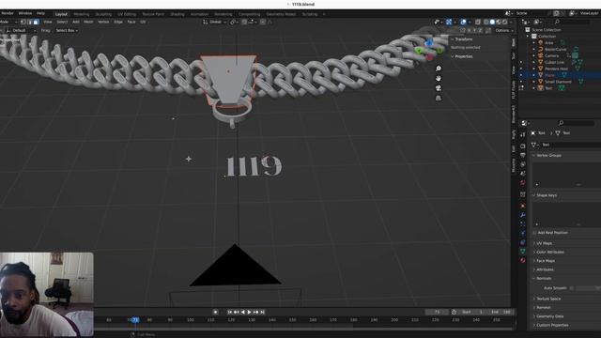This screenshot has height=338, width=601.
Task: Open the Default orientation dropdown
Action: point(21,30)
